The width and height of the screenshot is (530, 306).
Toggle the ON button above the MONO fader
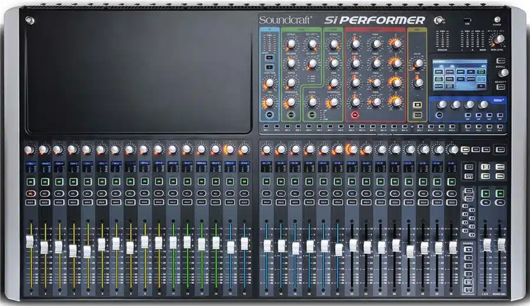500,194
